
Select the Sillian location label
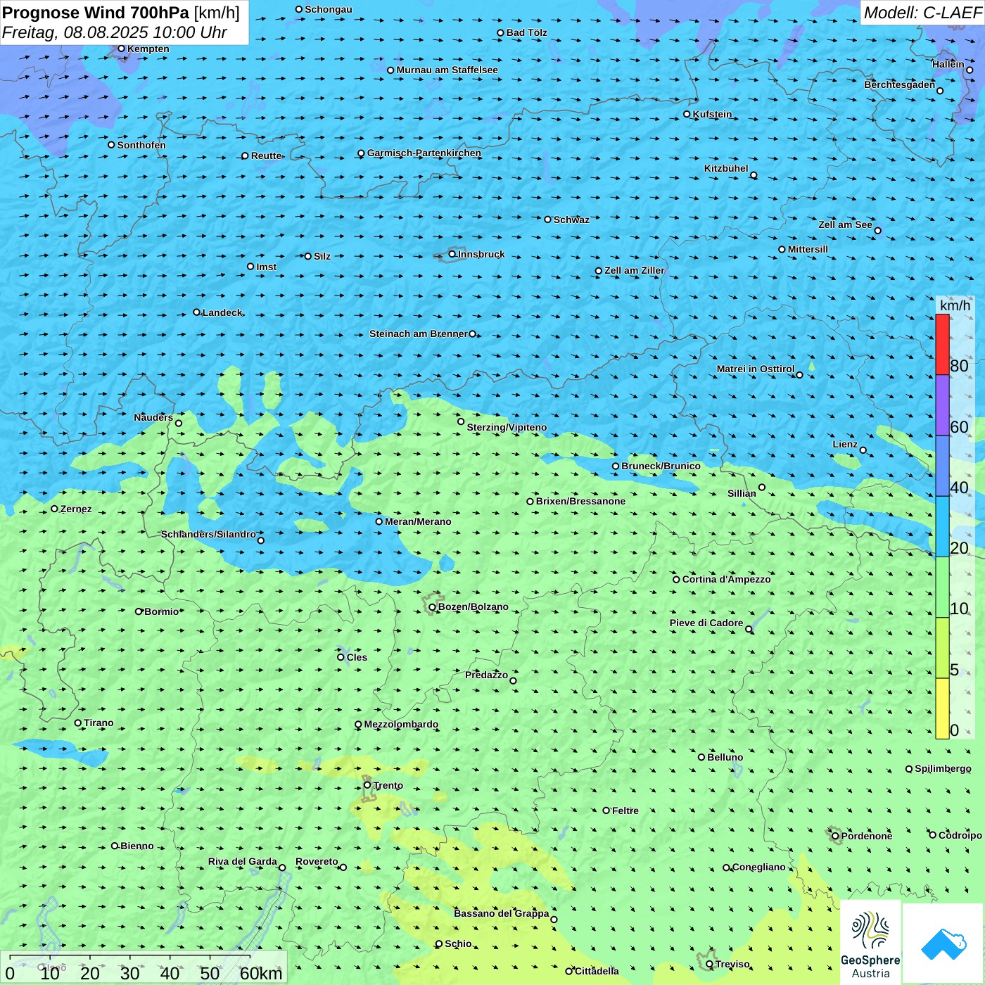[742, 493]
